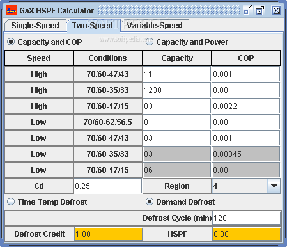This screenshot has height=247, width=287.
Task: Click the HSPF label
Action: point(177,234)
